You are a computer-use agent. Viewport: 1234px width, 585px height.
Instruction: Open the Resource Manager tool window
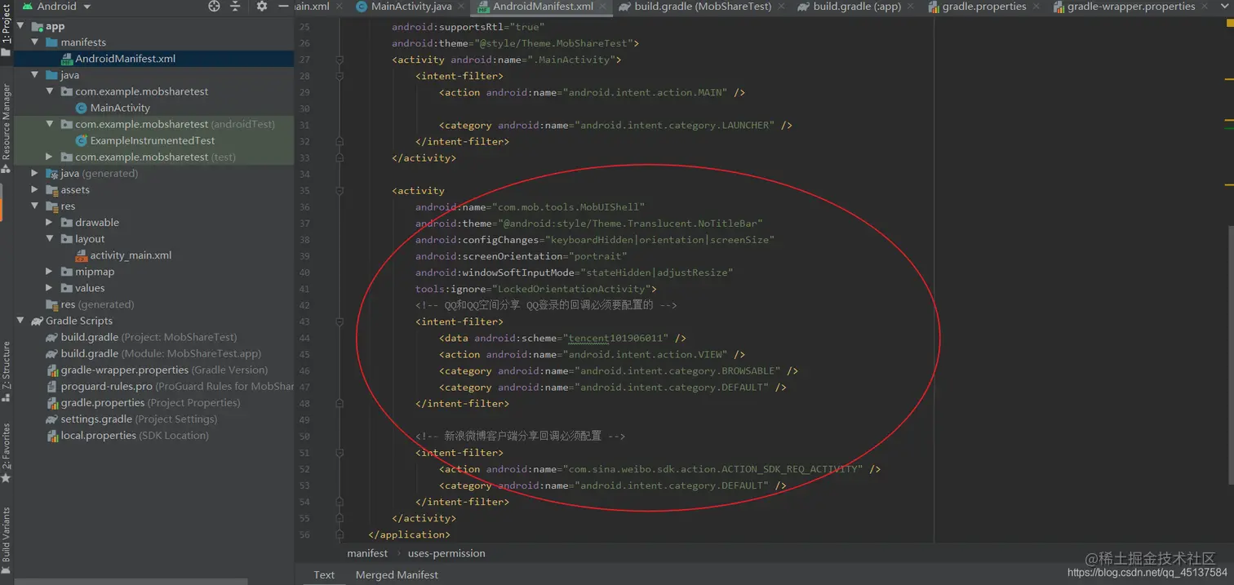pyautogui.click(x=7, y=129)
